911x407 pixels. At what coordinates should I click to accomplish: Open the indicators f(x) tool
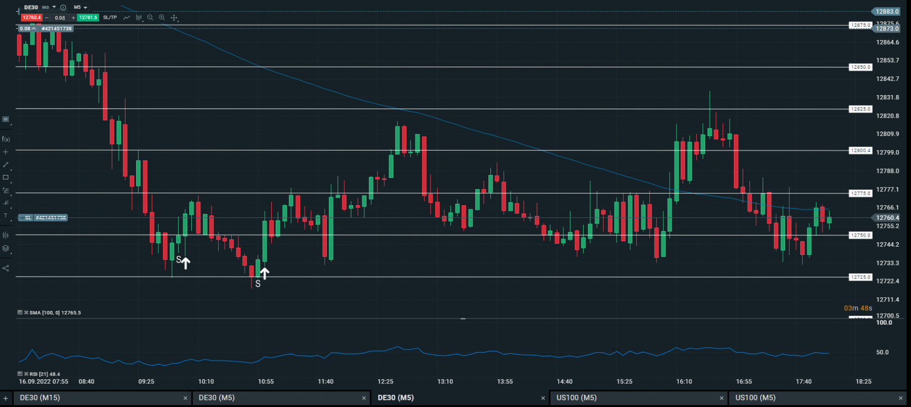tap(6, 139)
